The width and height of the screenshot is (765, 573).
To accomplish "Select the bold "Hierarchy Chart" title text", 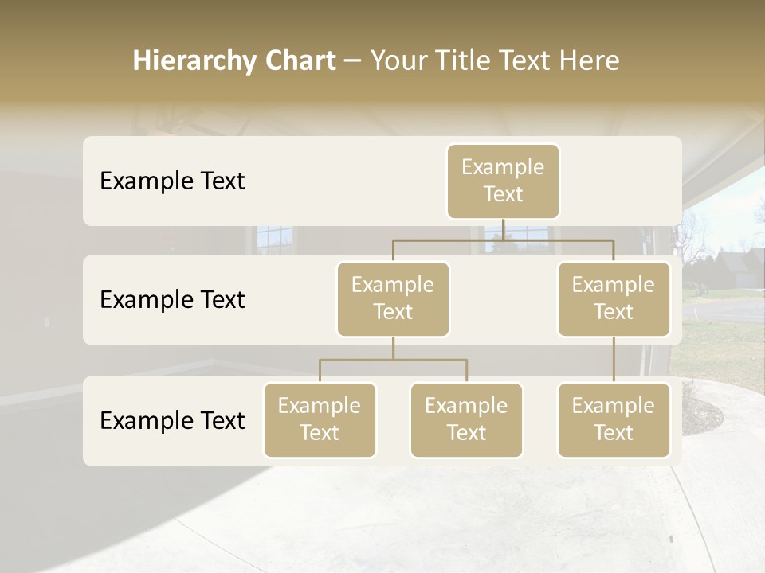I will [233, 60].
